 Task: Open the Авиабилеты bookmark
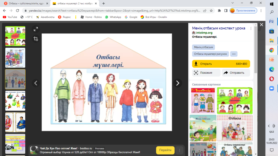pyautogui.click(x=45, y=17)
